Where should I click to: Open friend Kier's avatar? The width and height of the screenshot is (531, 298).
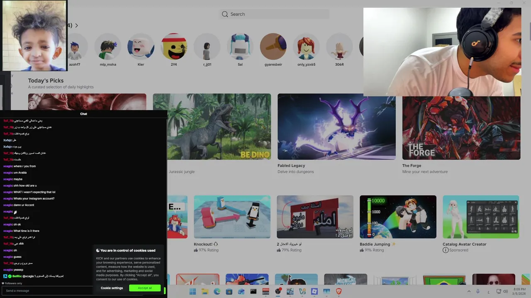141,47
